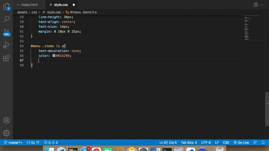269x151 pixels.
Task: Click the assets breadcrumb
Action: click(22, 12)
